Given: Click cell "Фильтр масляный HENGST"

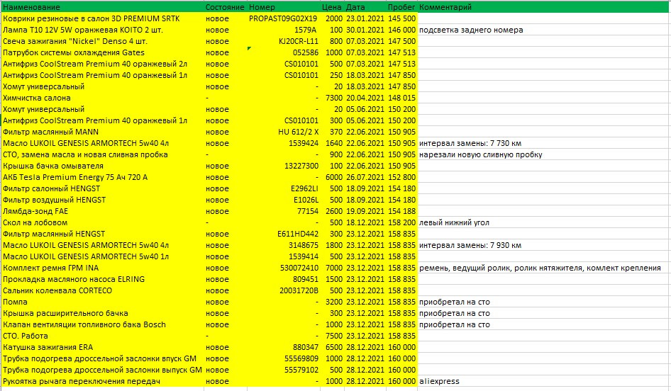Looking at the screenshot, I should tap(103, 234).
